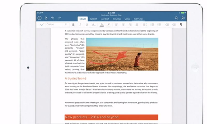
Task: Open the font color picker
Action: click(102, 25)
